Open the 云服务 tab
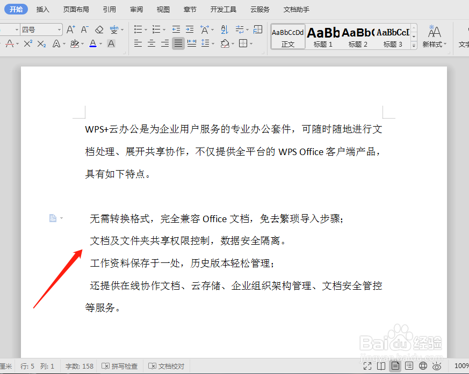 click(x=260, y=10)
